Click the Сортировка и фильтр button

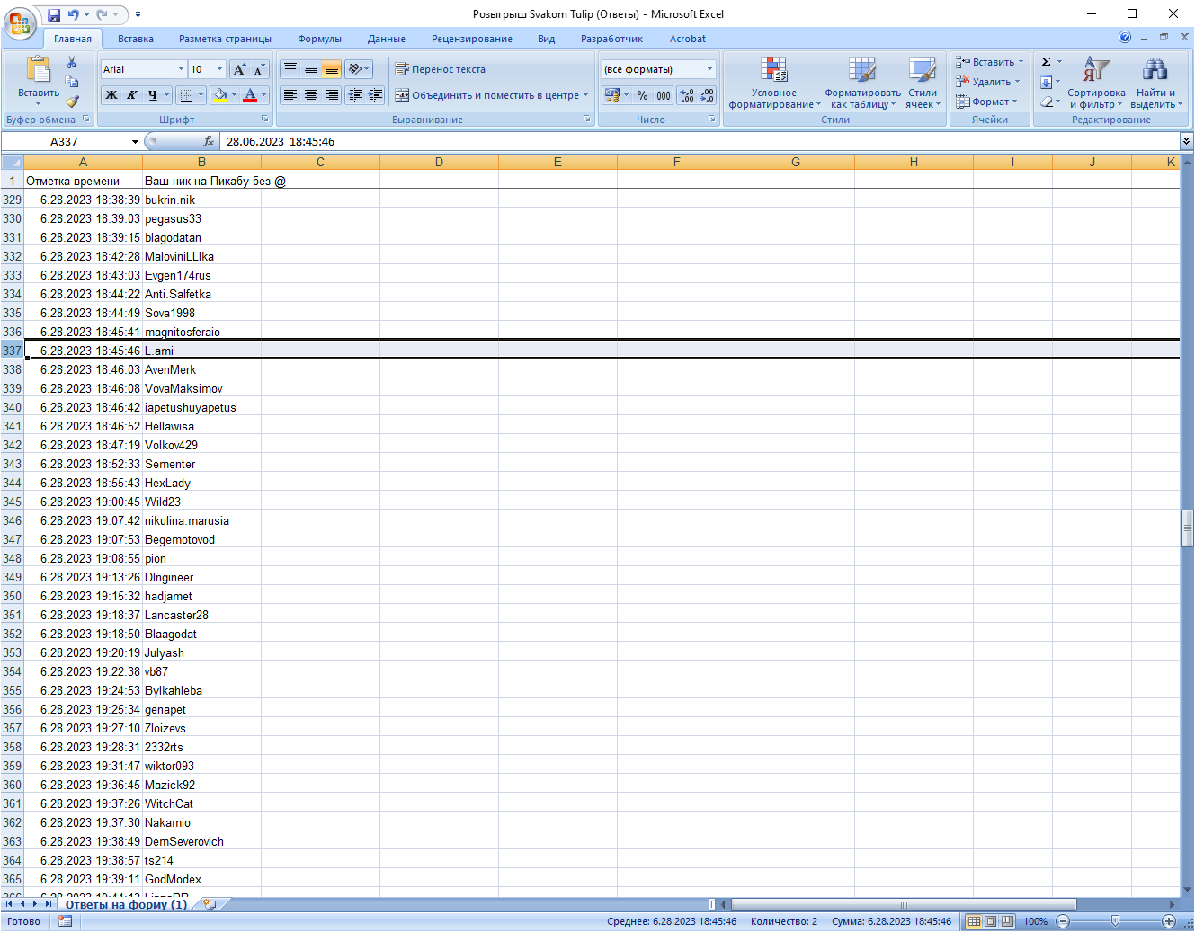click(1096, 83)
